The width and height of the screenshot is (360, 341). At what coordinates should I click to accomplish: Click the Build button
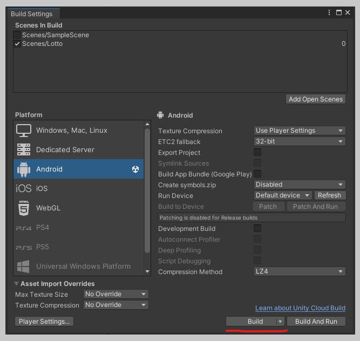tap(252, 322)
